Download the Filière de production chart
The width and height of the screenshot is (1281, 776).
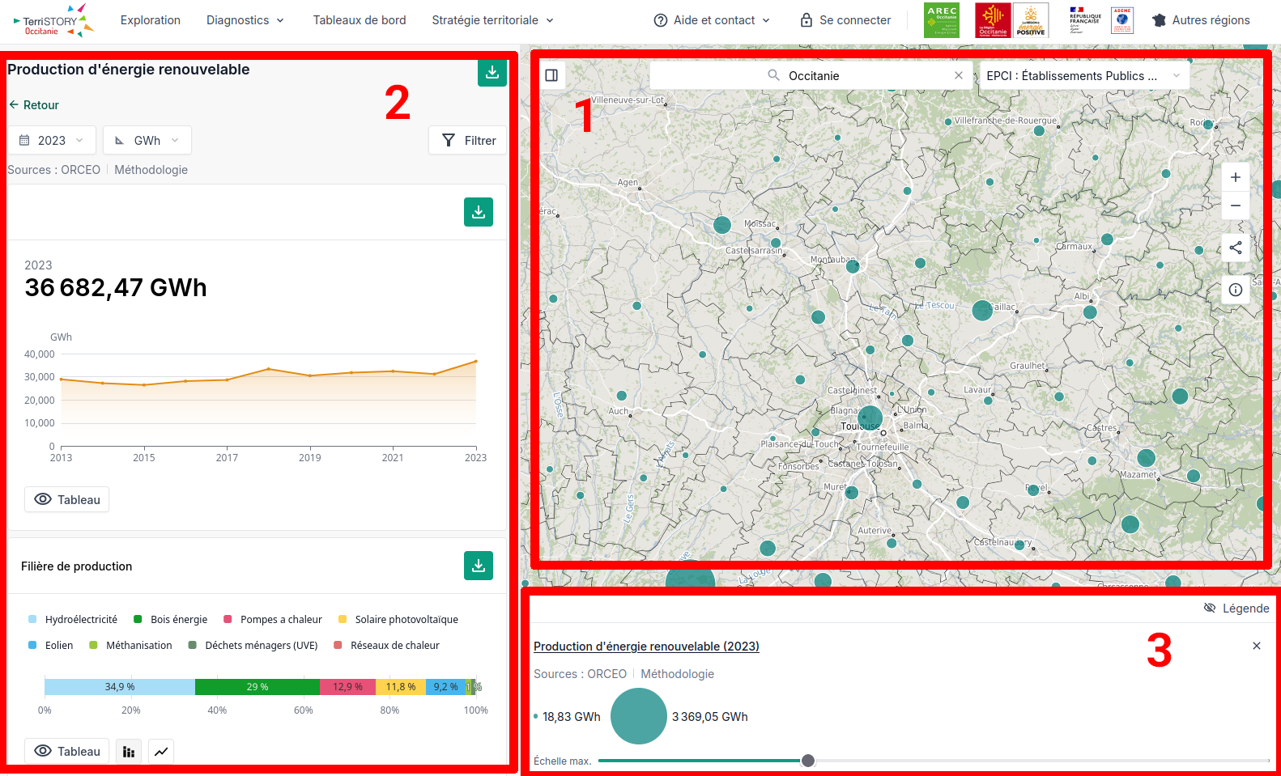(479, 566)
